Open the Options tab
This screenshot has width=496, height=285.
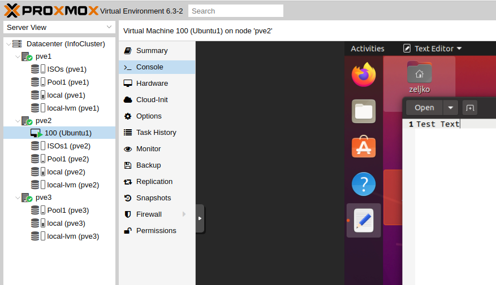tap(157, 116)
